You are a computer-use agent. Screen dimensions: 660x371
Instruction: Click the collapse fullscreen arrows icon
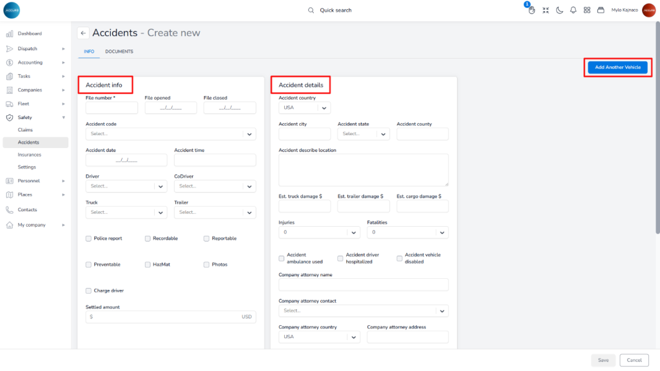546,10
